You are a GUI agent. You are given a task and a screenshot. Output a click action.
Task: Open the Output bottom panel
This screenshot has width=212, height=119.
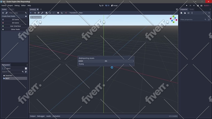(33, 116)
